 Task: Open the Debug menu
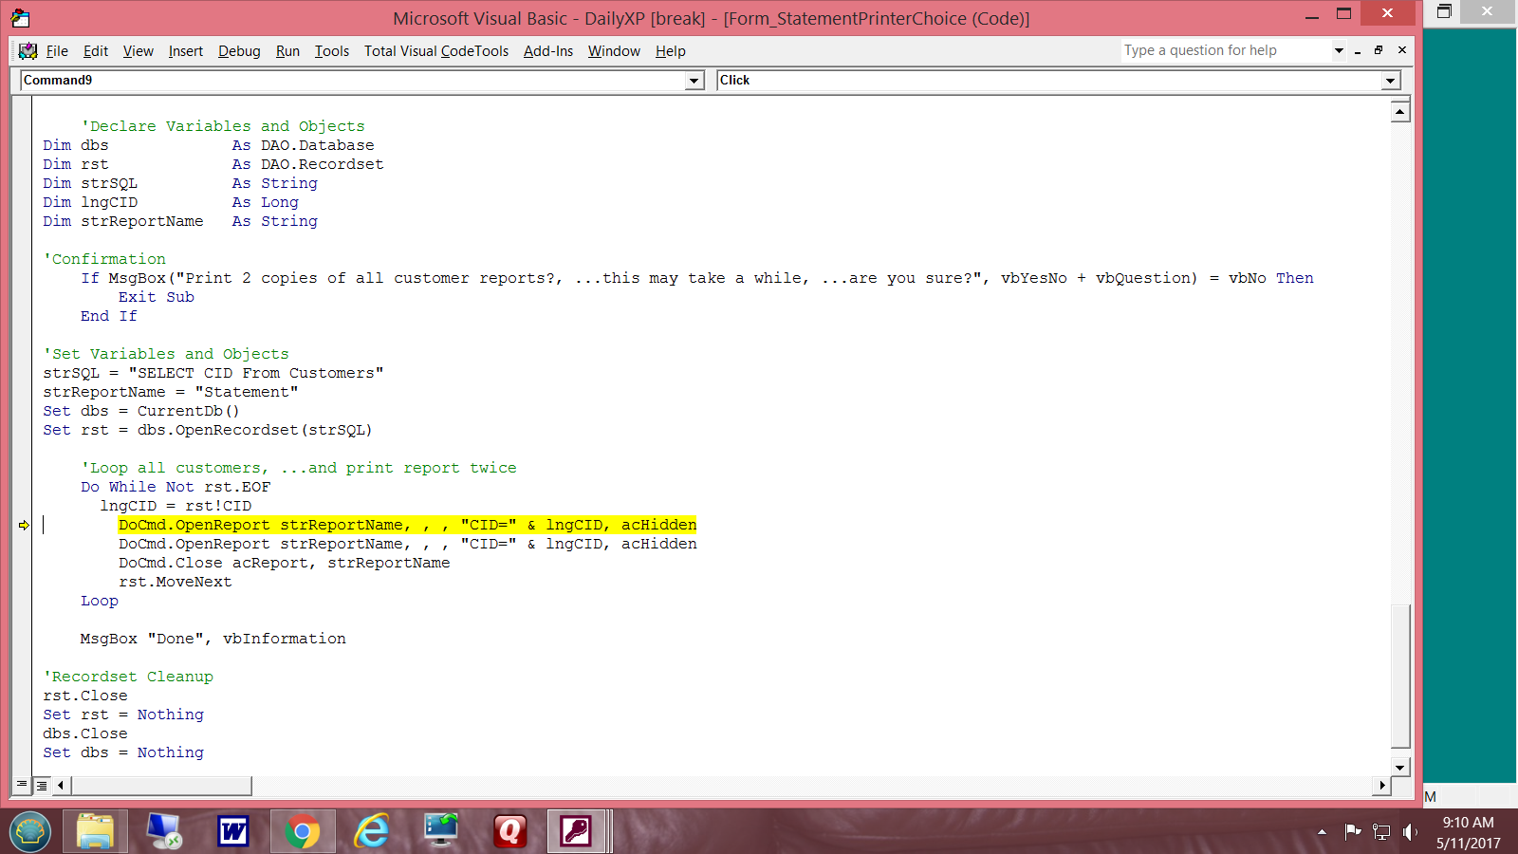coord(239,51)
